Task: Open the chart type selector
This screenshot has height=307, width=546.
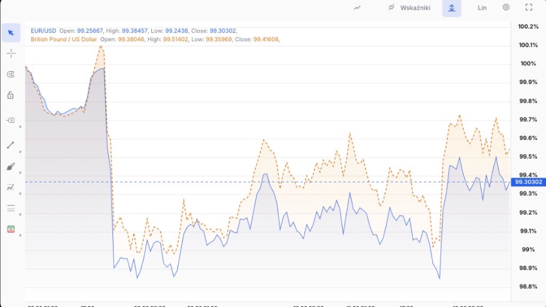Action: 357,8
